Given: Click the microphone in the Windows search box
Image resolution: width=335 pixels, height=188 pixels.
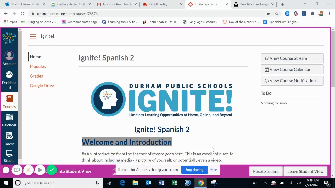Looking at the screenshot, I should 97,183.
